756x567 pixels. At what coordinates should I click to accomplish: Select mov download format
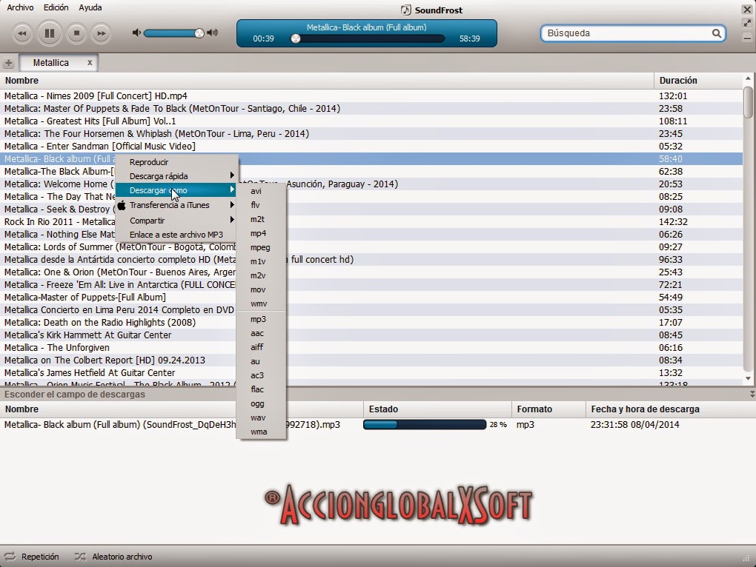coord(262,289)
